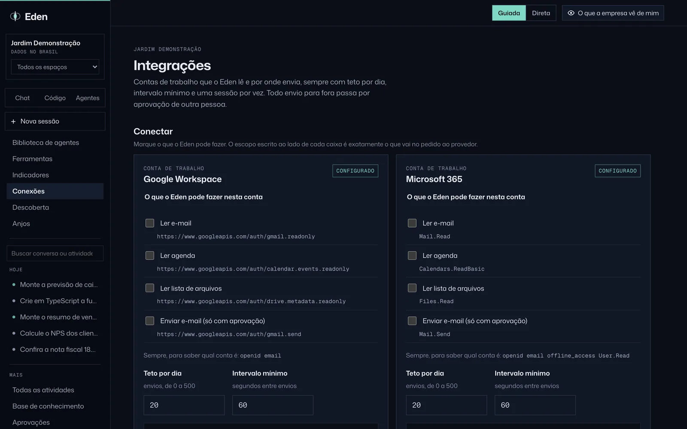Viewport: 687px width, 429px height.
Task: Click Google Workspace CONFIGURADO badge
Action: click(355, 171)
